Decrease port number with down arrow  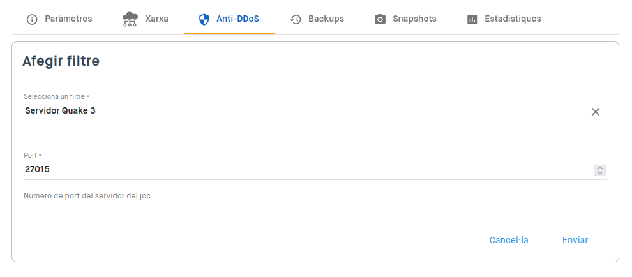click(x=599, y=173)
